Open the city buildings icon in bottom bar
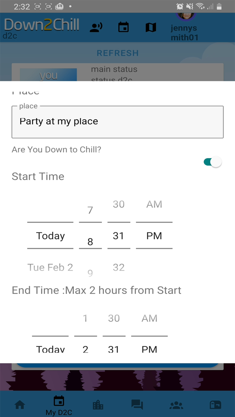235x417 pixels. tap(98, 405)
